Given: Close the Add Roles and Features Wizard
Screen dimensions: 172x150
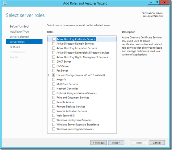Looking at the screenshot, I should (164, 2).
